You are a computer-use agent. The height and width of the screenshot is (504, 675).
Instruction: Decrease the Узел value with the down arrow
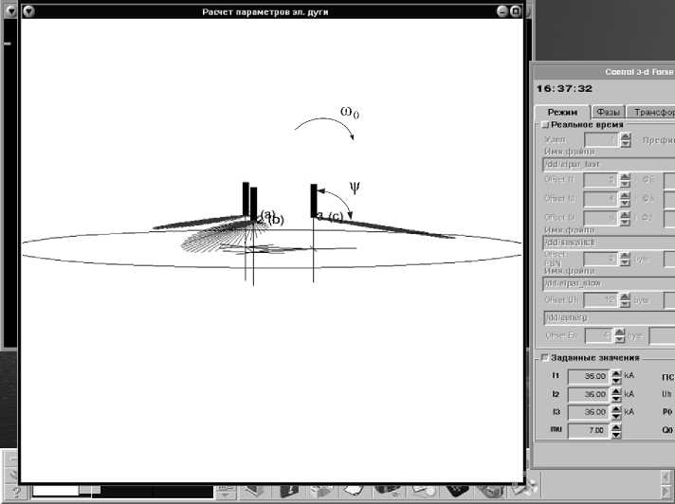coord(626,144)
